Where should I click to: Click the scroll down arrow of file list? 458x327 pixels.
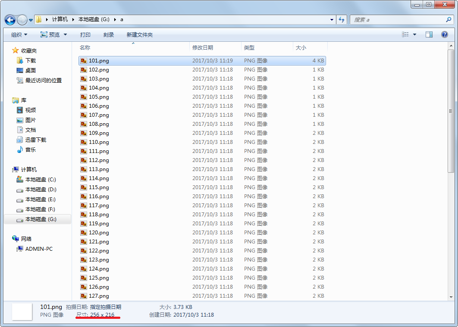click(x=451, y=297)
